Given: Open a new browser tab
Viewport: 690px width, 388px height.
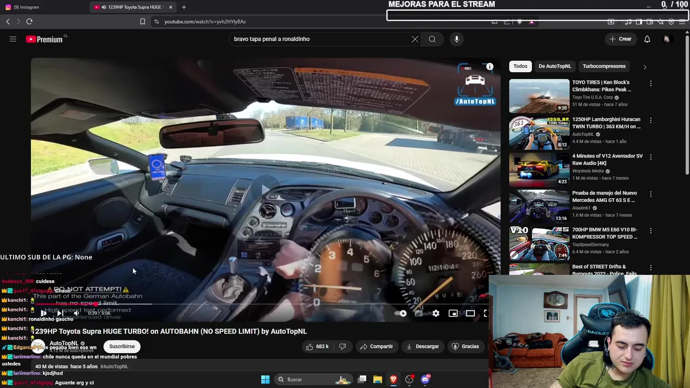Looking at the screenshot, I should [x=184, y=7].
